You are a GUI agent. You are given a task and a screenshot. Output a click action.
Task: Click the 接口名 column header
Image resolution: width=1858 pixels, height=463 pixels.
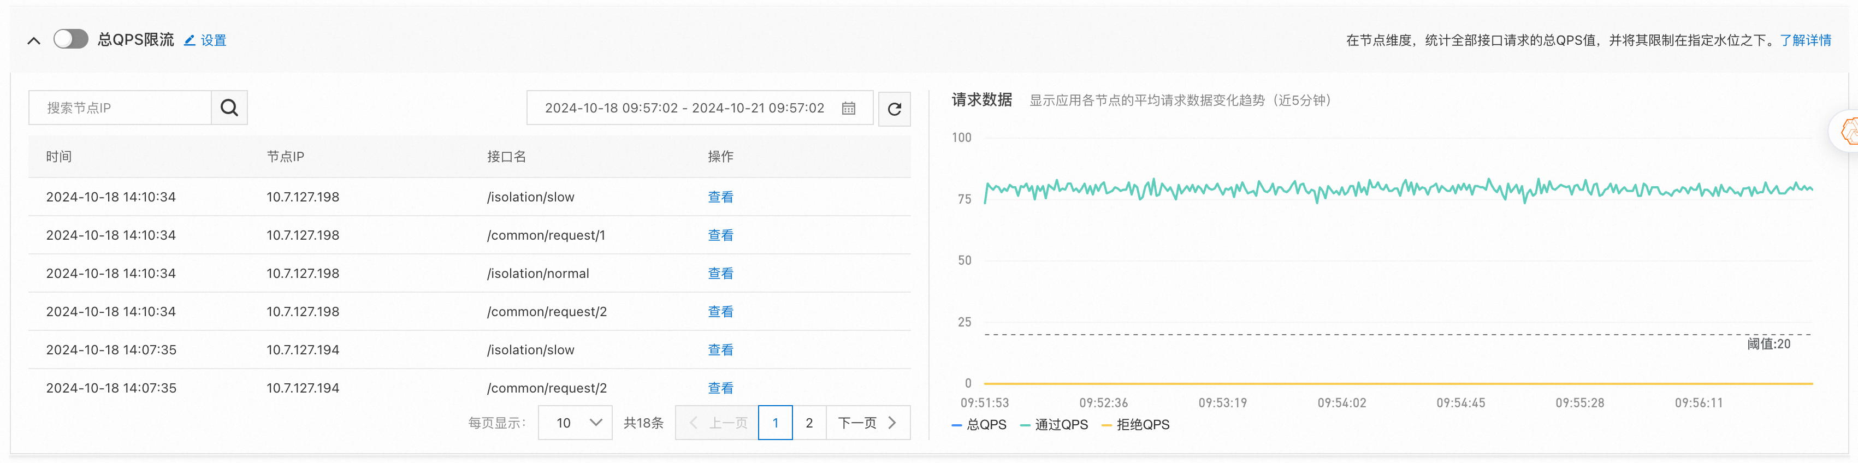coord(506,157)
